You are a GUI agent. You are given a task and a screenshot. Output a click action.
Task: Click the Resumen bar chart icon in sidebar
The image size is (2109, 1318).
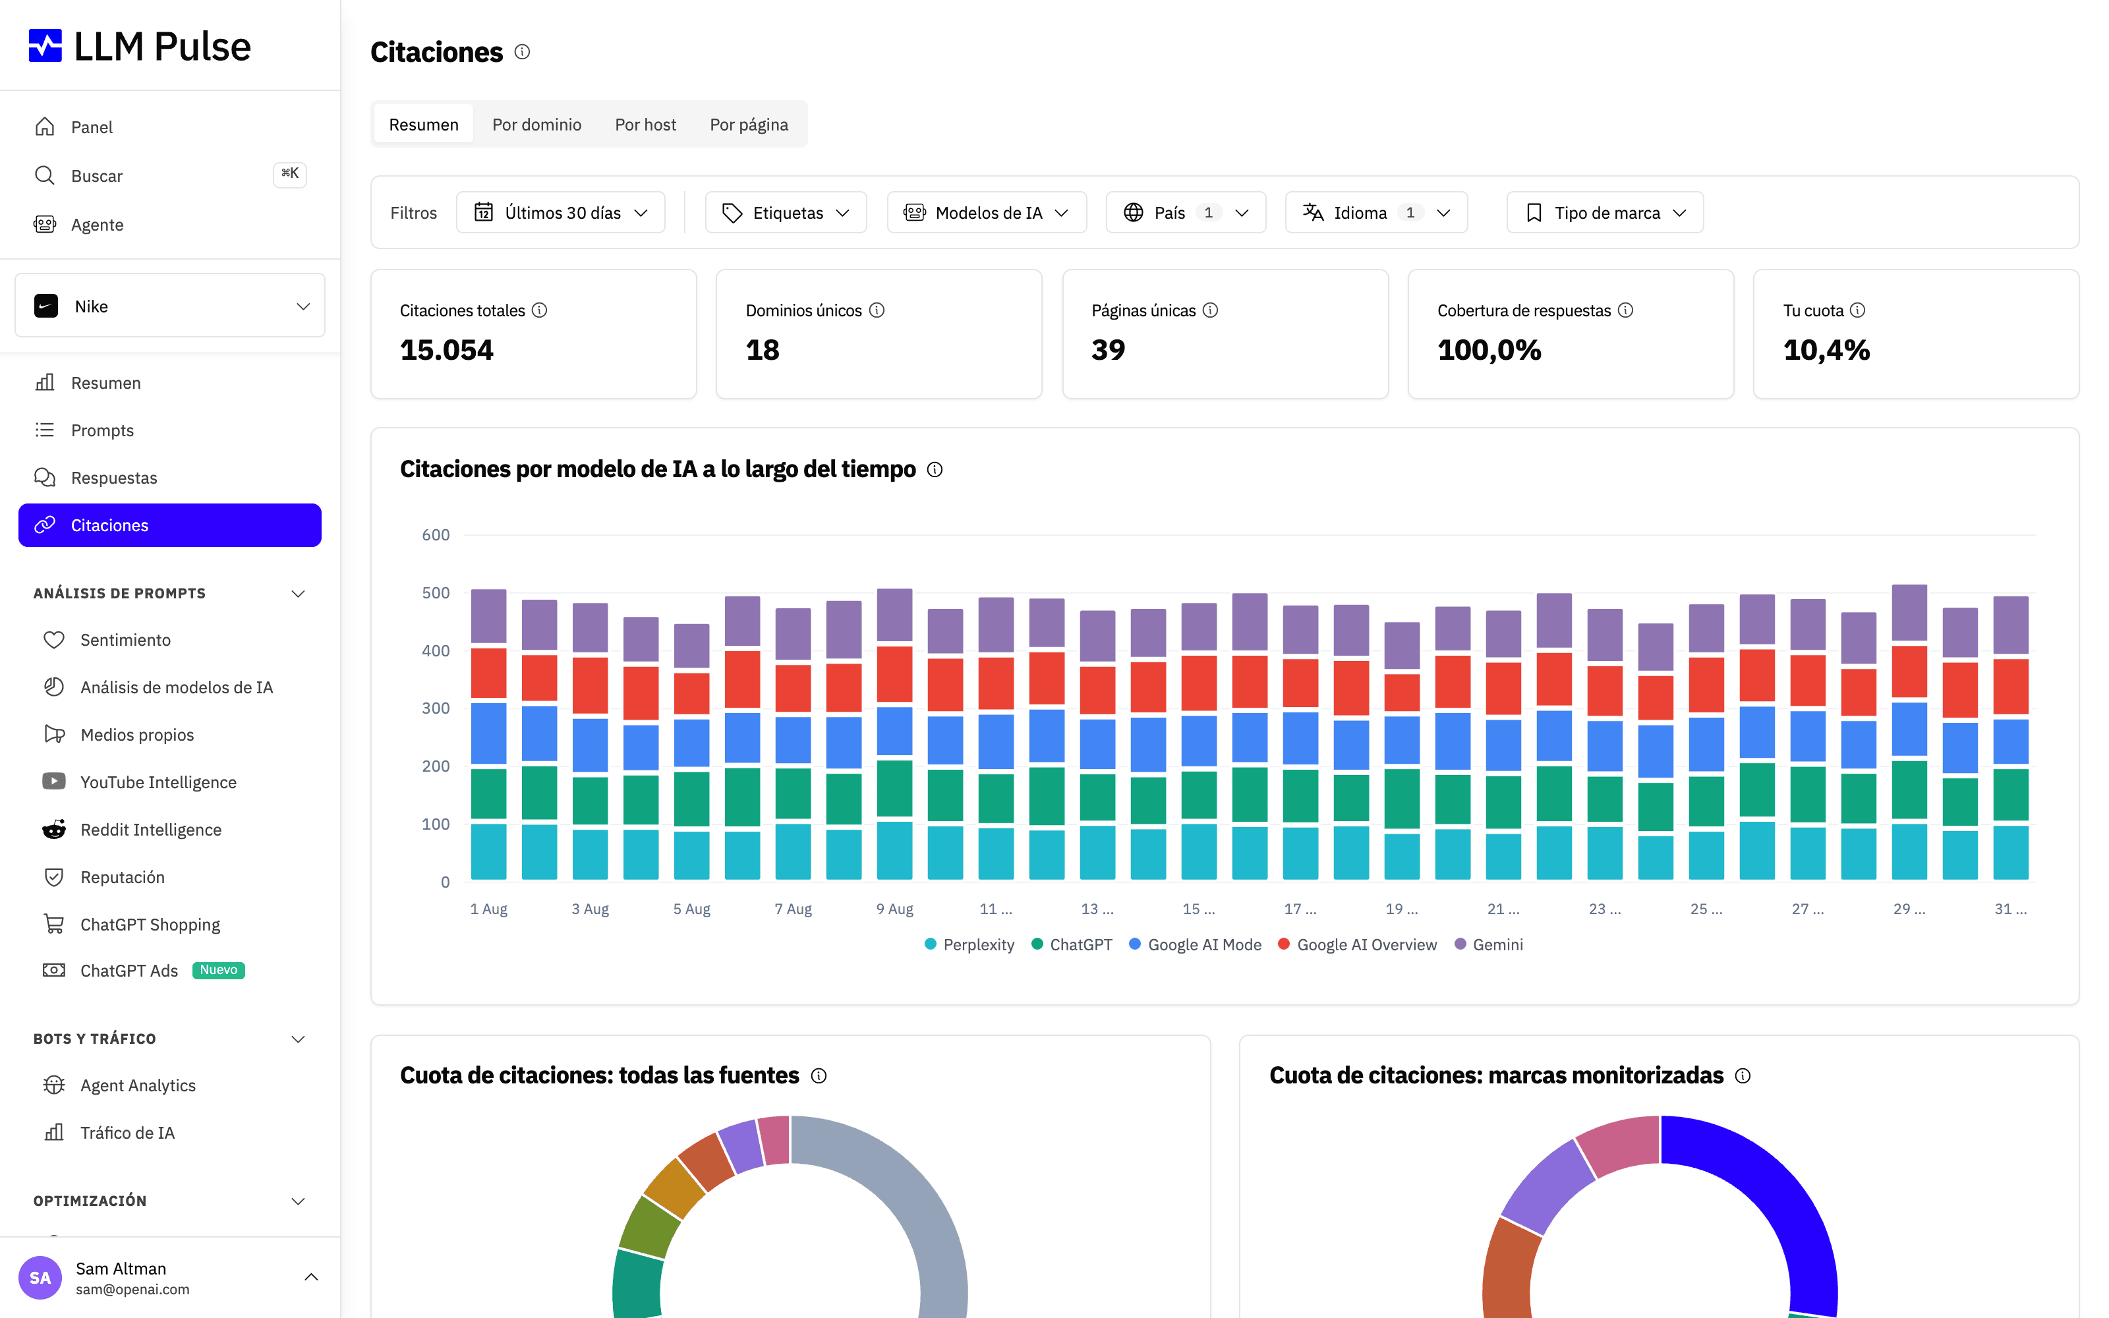point(44,383)
